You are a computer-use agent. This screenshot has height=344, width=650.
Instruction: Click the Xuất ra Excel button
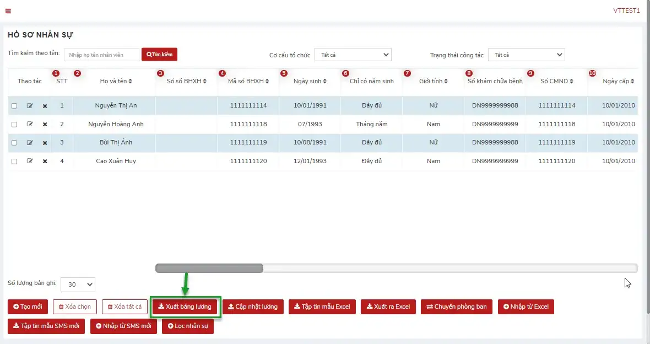point(388,307)
